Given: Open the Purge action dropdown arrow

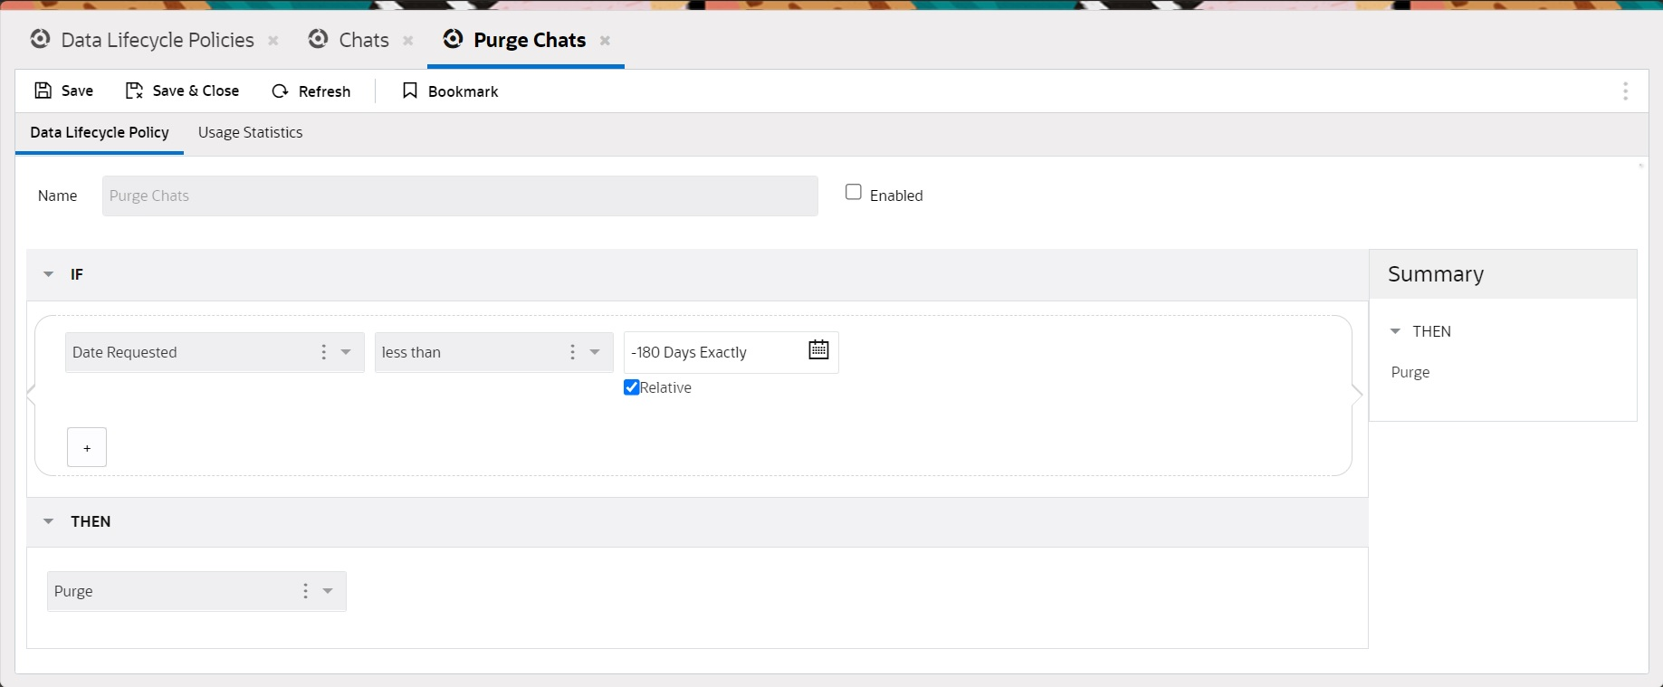Looking at the screenshot, I should (x=328, y=591).
